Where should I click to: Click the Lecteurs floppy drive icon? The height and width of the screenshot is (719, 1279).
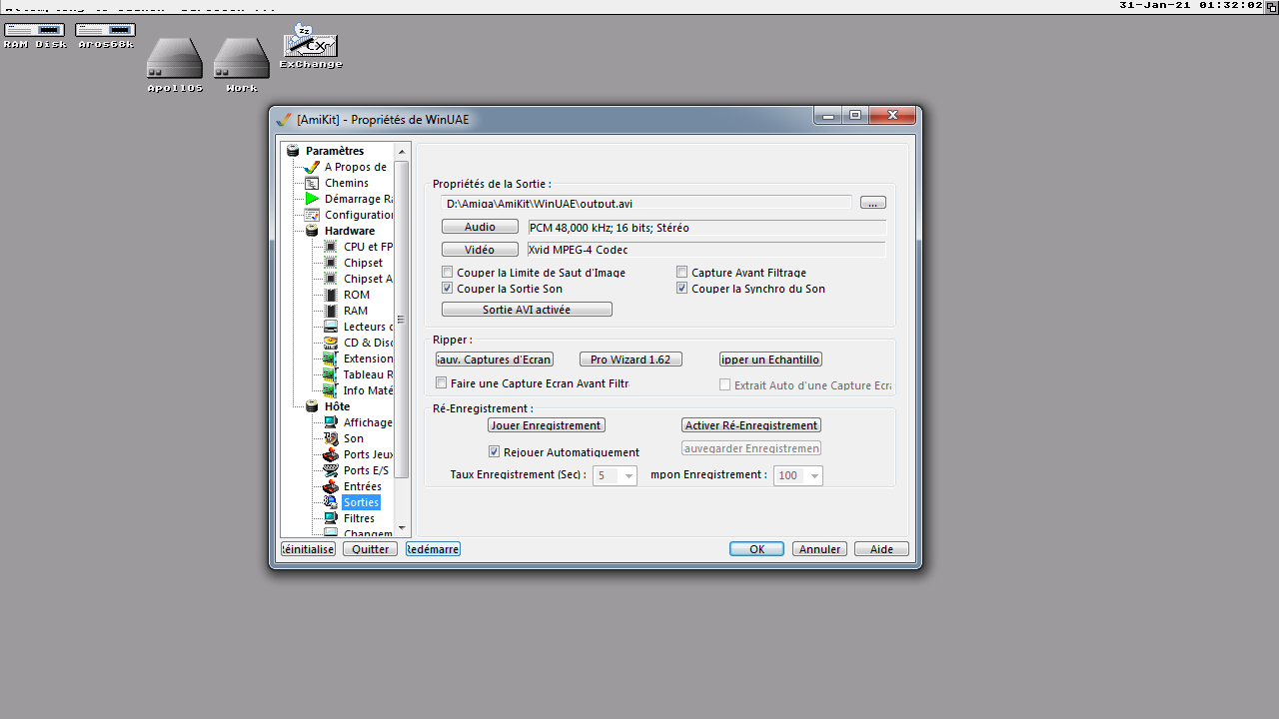[x=331, y=327]
